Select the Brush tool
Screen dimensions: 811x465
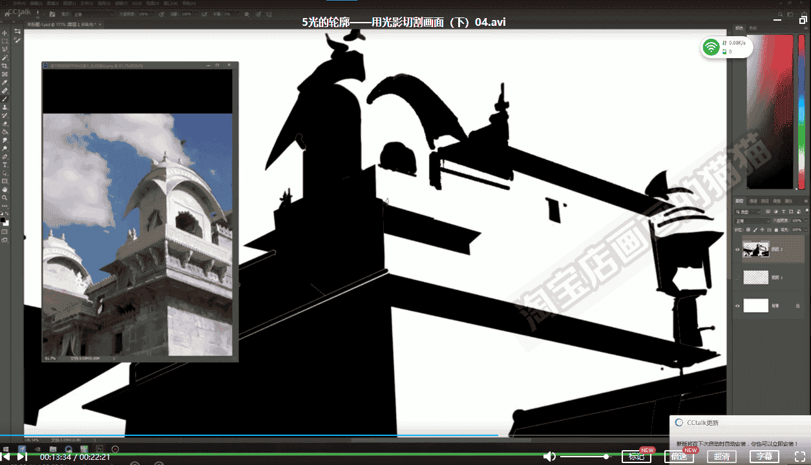point(5,99)
